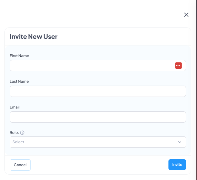Screen dimensions: 197x180
Task: Open the Role Select dropdown
Action: click(98, 142)
